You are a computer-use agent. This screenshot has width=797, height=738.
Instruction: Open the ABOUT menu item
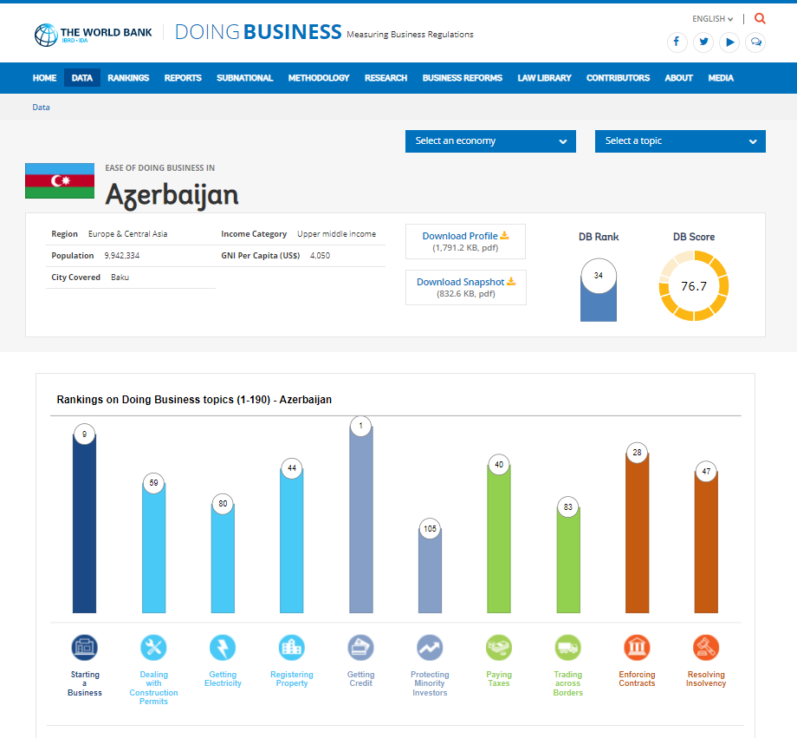coord(678,78)
